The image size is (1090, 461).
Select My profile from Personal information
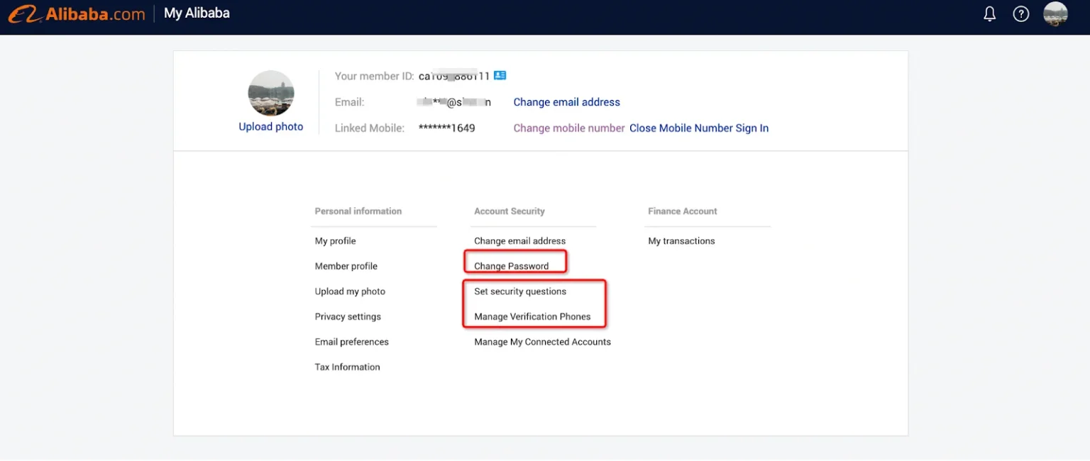point(335,240)
